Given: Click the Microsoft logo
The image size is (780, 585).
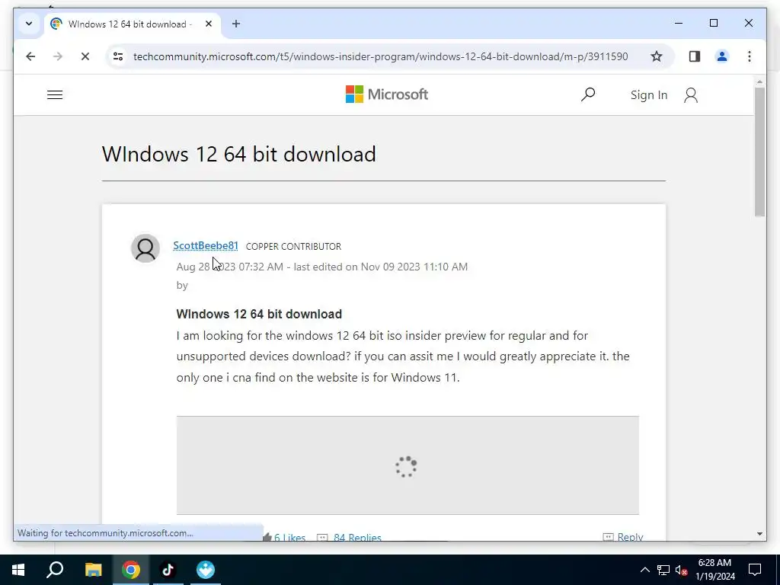Looking at the screenshot, I should tap(386, 94).
